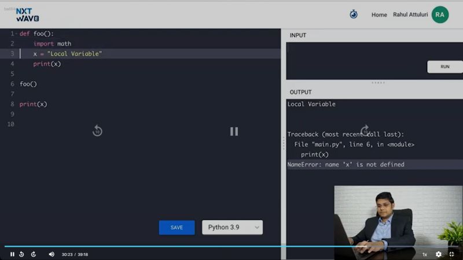Collapse the fold arrow on line 1
Image resolution: width=463 pixels, height=260 pixels.
click(x=16, y=34)
